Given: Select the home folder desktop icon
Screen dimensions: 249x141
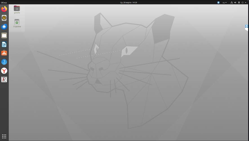Looking at the screenshot, I should pos(17,10).
